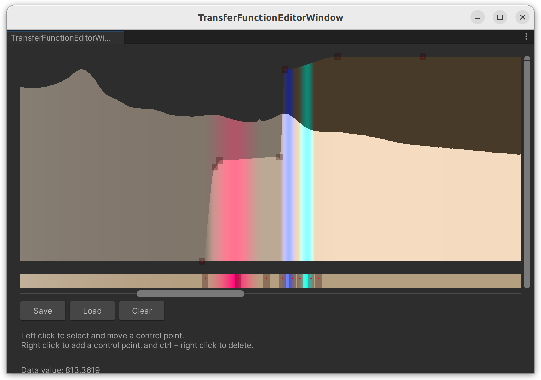Click the Save button

tap(43, 311)
